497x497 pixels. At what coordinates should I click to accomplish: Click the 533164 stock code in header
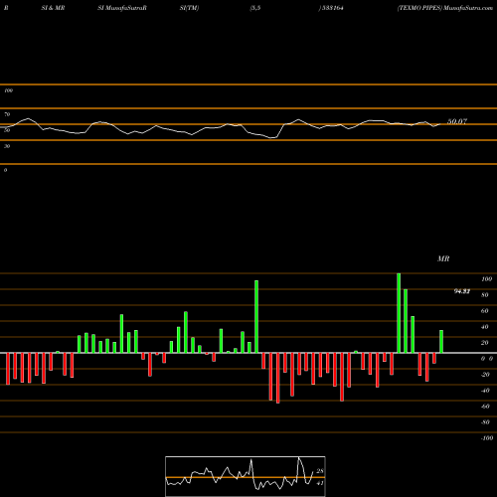[x=332, y=8]
